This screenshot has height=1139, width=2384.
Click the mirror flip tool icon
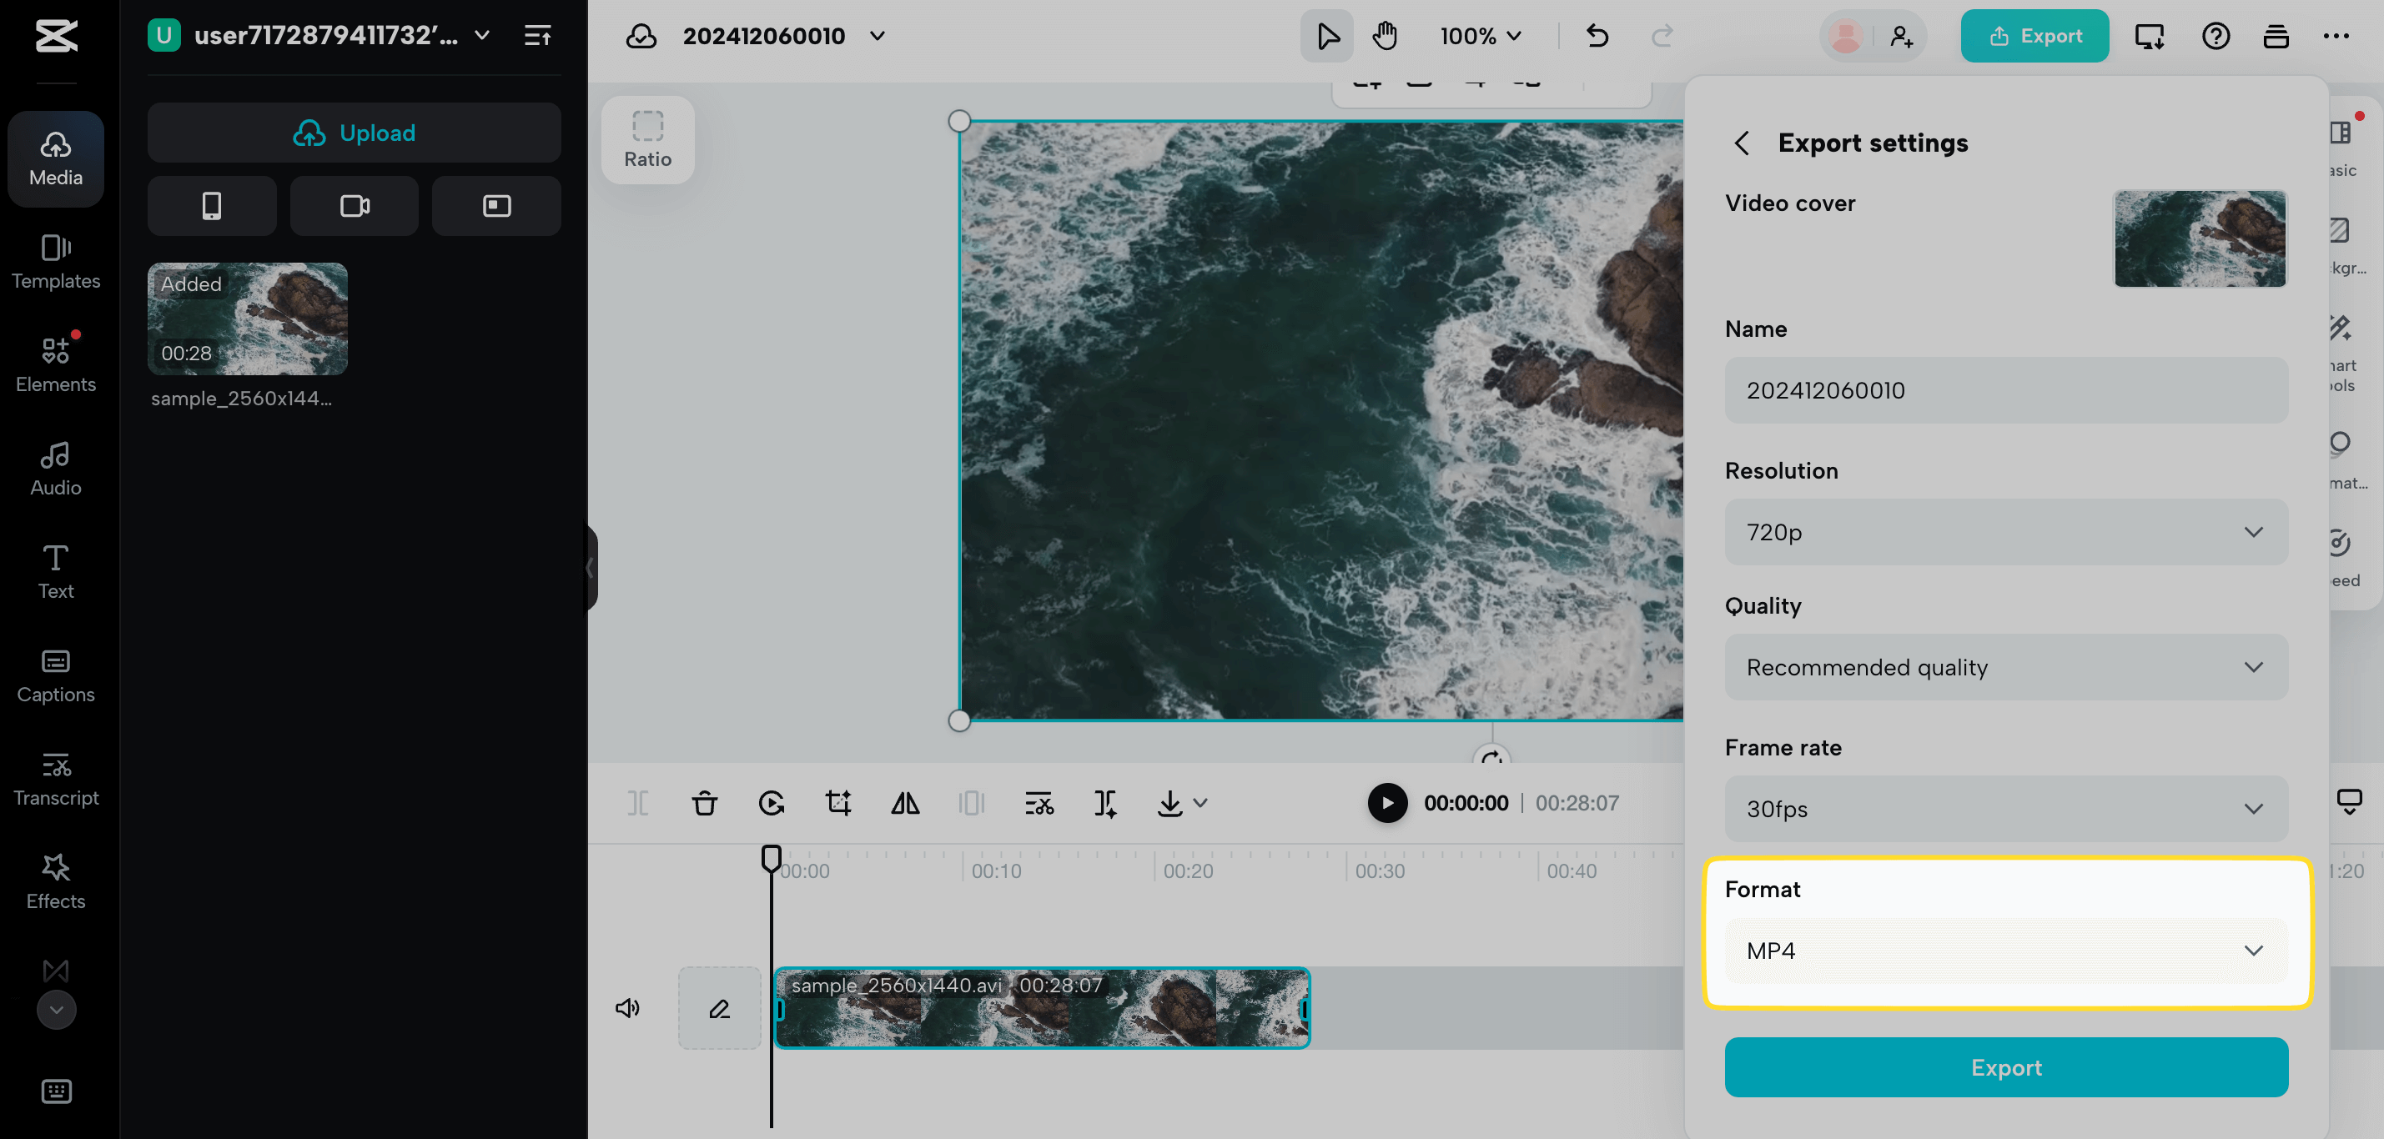[x=905, y=803]
